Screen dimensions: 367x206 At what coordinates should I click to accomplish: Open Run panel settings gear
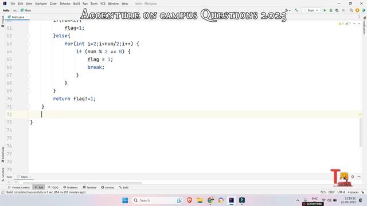coord(353,177)
